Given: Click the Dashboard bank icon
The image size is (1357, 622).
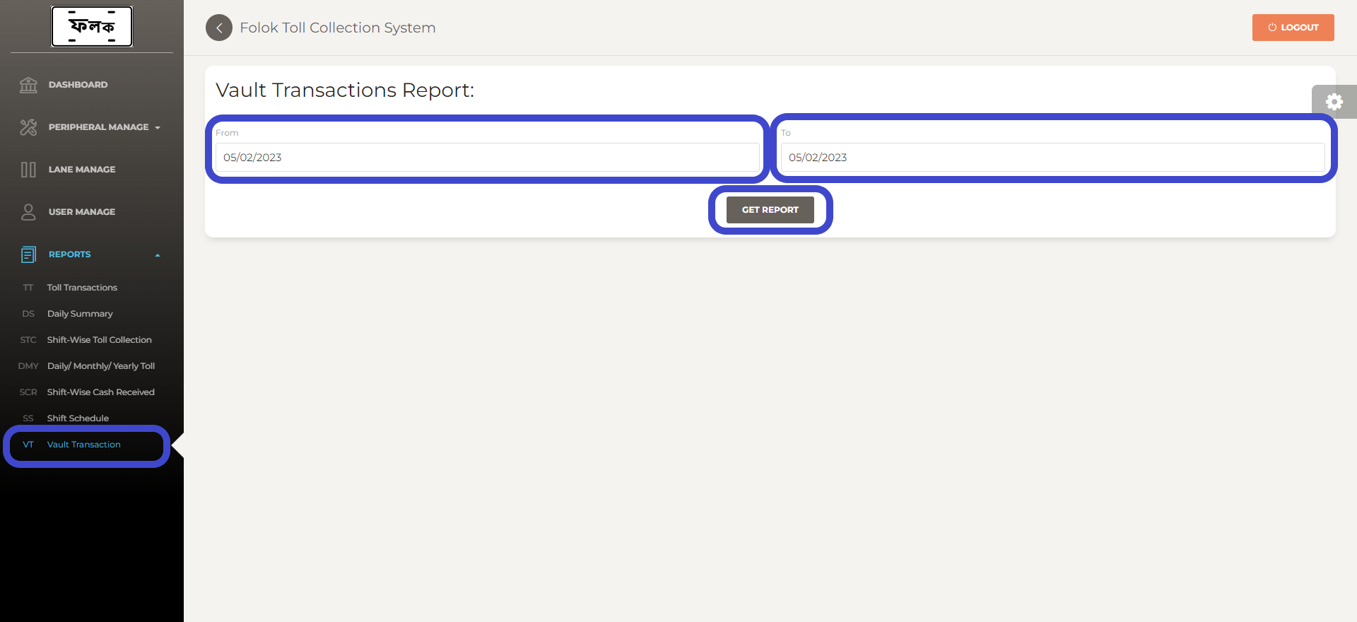Looking at the screenshot, I should tap(28, 85).
